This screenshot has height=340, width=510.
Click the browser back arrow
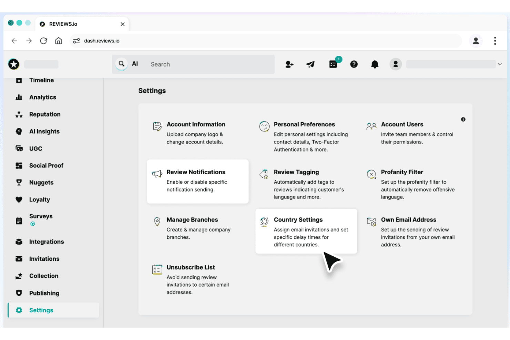[x=14, y=41]
